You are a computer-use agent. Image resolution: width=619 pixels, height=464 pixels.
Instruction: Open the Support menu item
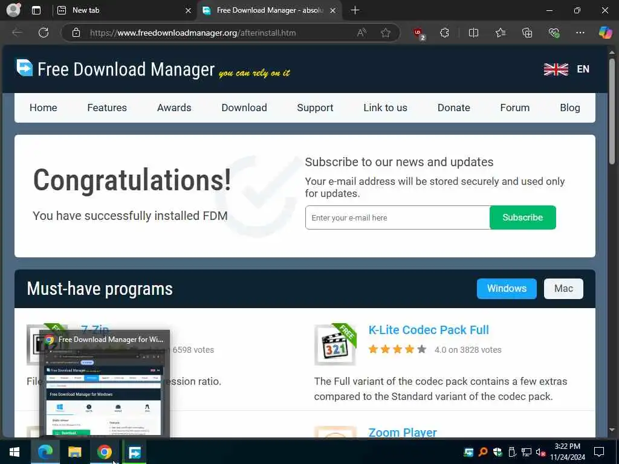[x=315, y=108]
